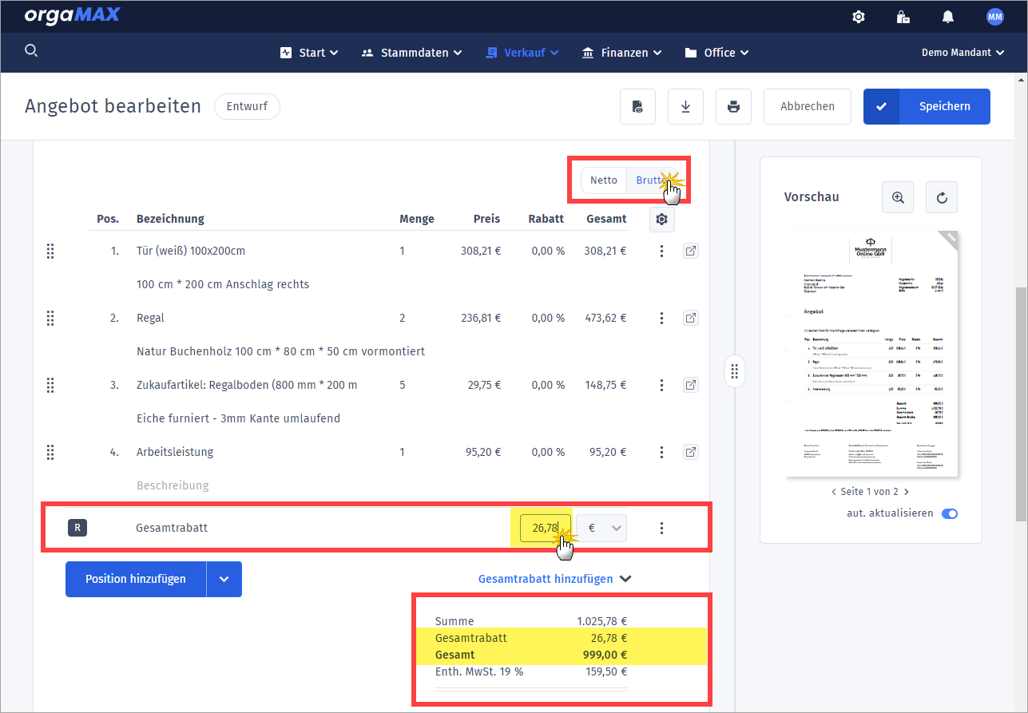
Task: Click the Summe value 1.025,78 €
Action: (601, 621)
